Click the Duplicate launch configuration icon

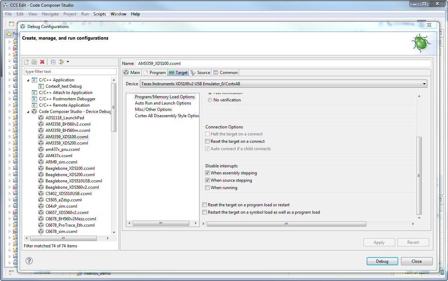click(34, 62)
